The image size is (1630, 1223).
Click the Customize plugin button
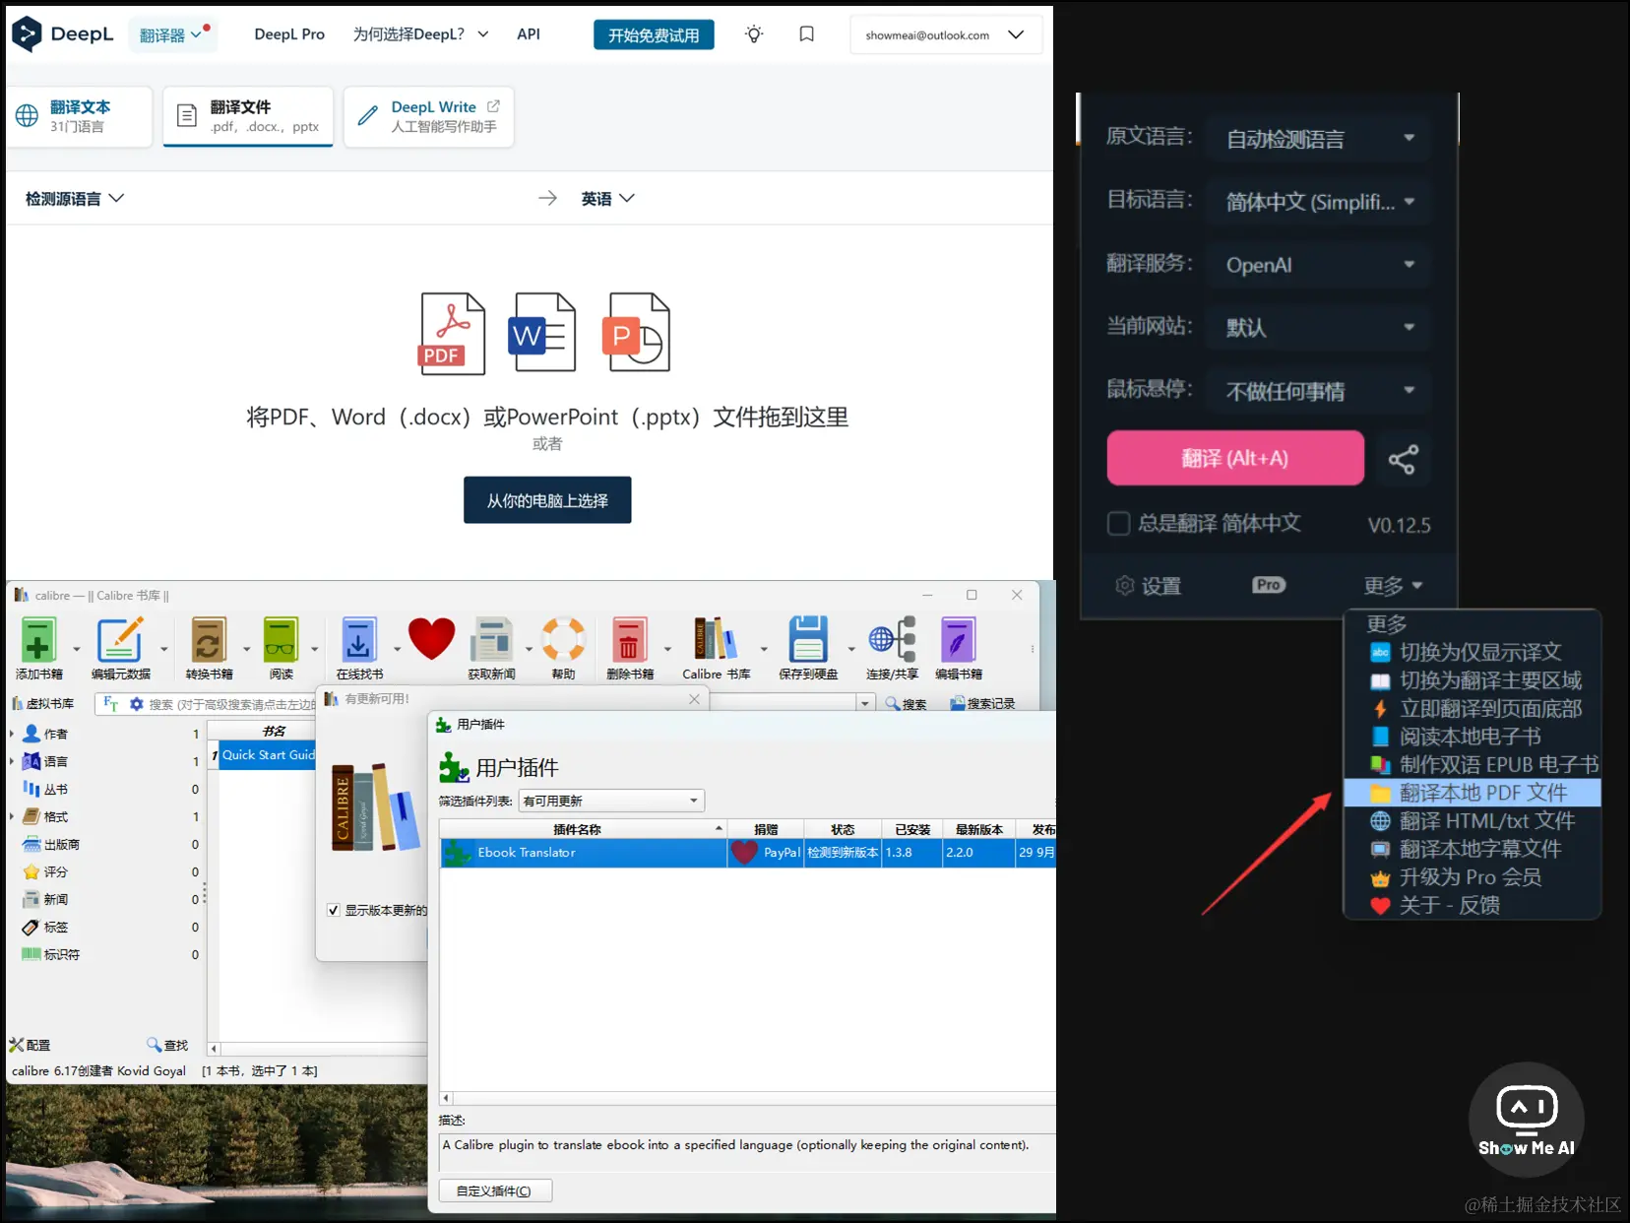(x=495, y=1191)
